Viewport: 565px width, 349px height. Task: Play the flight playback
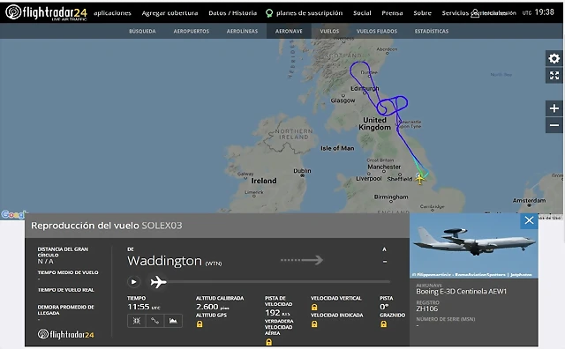pyautogui.click(x=133, y=282)
